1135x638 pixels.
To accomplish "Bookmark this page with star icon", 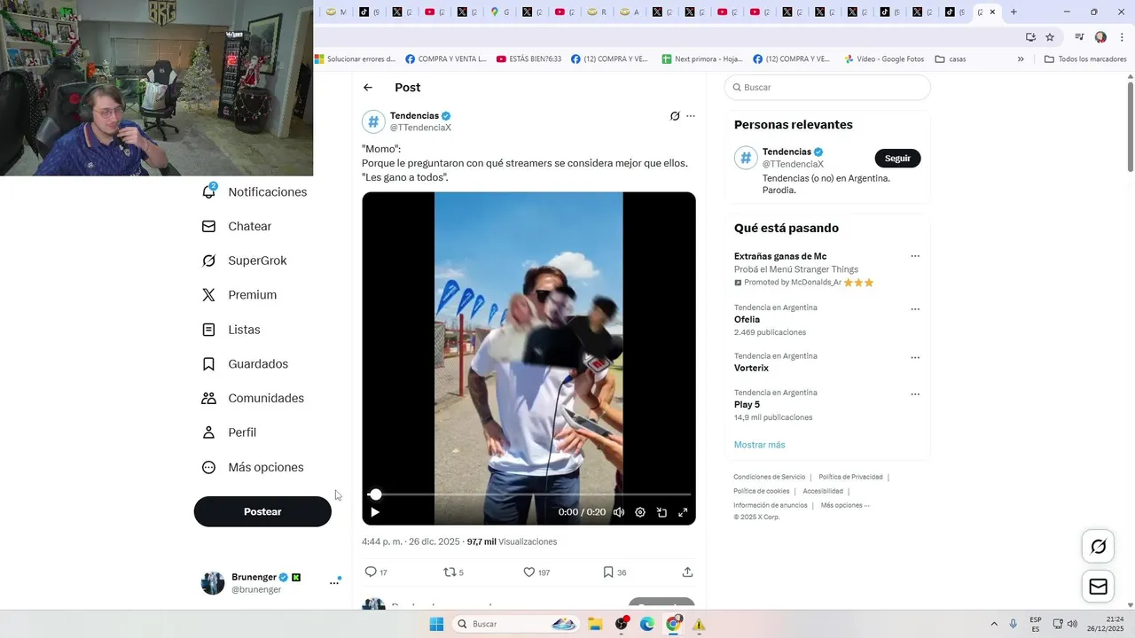I will (1050, 37).
